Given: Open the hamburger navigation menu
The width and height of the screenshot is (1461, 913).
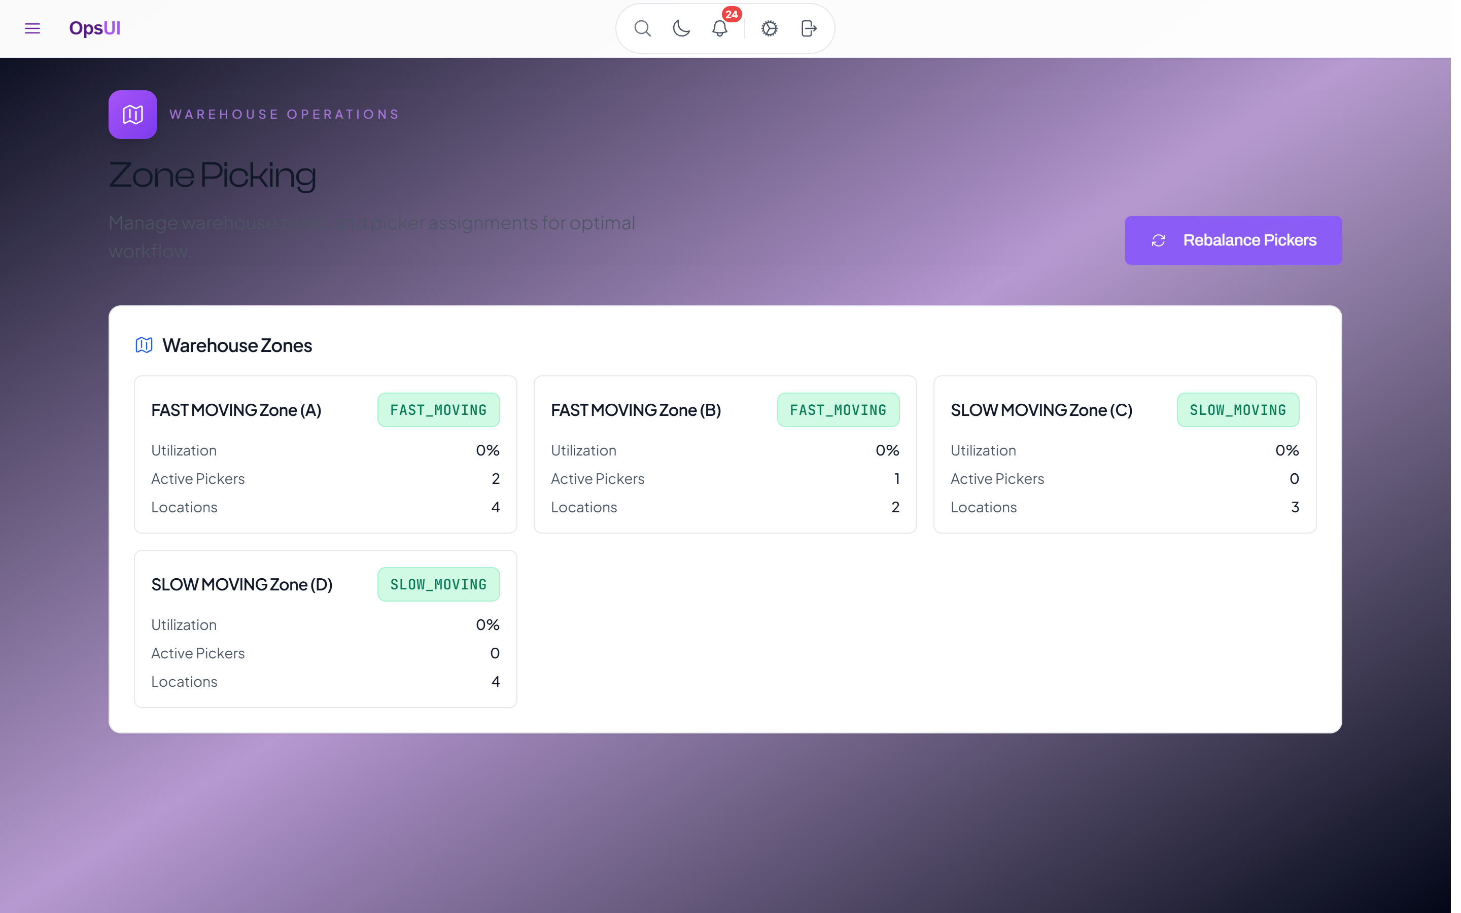Looking at the screenshot, I should tap(32, 28).
